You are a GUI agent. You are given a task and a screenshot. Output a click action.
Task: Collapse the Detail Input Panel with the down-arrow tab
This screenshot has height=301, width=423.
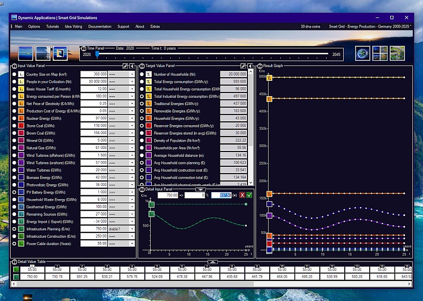200,190
